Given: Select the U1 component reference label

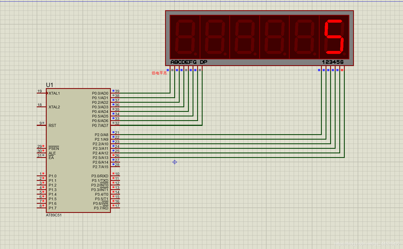Looking at the screenshot, I should (50, 85).
